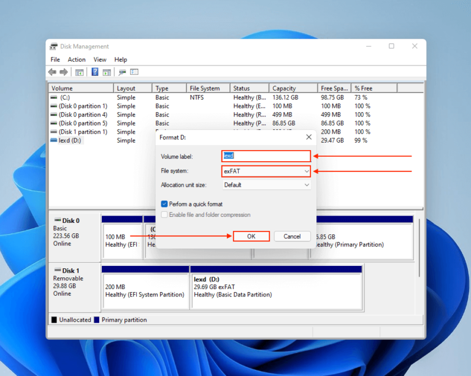Click the Show/Hide Action Pane toolbar icon
The width and height of the screenshot is (471, 376).
(107, 72)
